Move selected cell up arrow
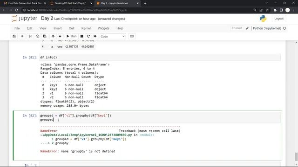Screen dimensions: 298x167 coord(53,36)
